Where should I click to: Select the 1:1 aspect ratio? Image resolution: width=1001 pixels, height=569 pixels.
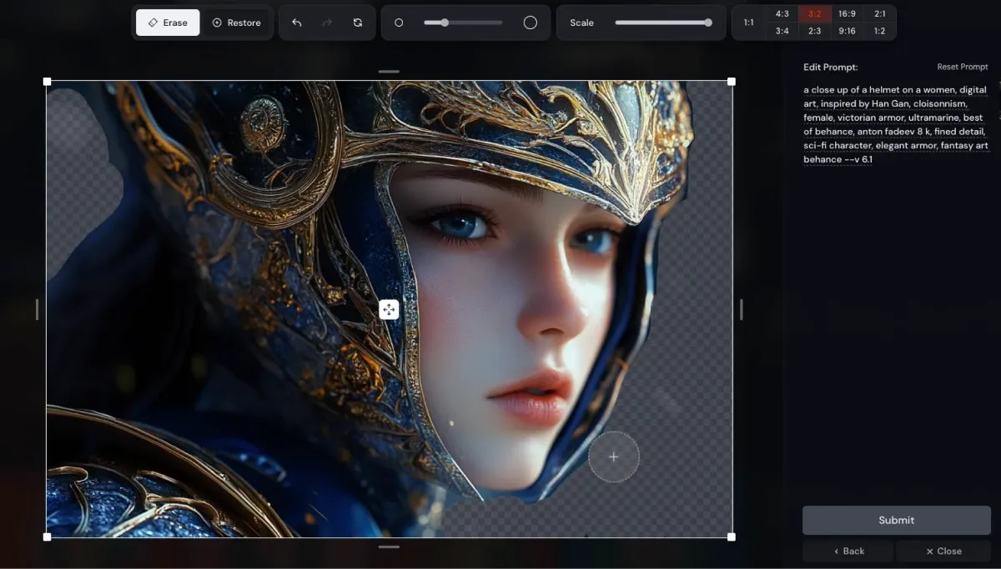[749, 22]
